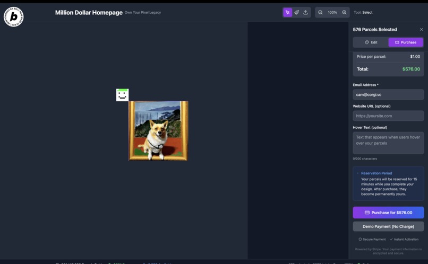Zoom in with the plus magnifier
The width and height of the screenshot is (428, 264).
[345, 12]
